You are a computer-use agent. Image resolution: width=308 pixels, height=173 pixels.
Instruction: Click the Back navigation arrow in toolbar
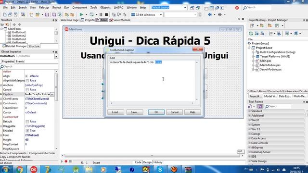click(x=210, y=14)
